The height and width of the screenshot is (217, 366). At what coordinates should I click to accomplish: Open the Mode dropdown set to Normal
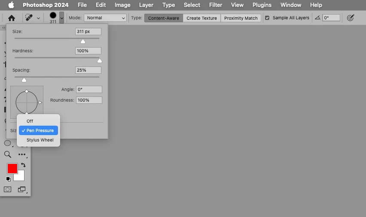(105, 18)
